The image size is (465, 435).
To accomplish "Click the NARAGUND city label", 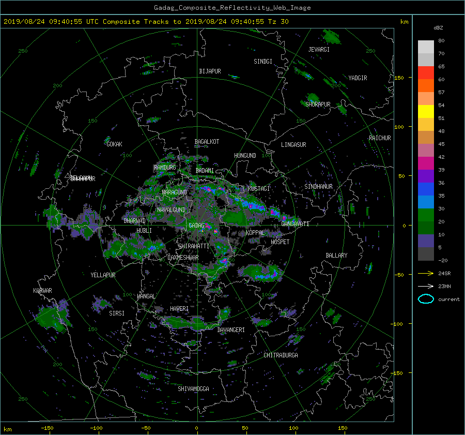I will coord(175,192).
